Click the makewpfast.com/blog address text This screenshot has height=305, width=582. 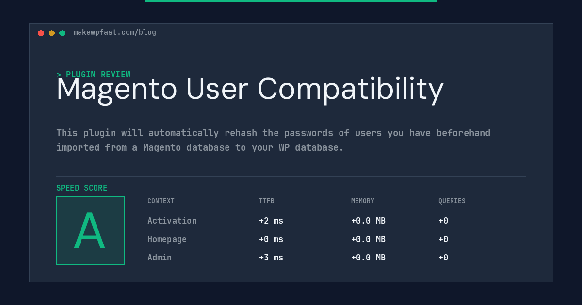point(115,32)
